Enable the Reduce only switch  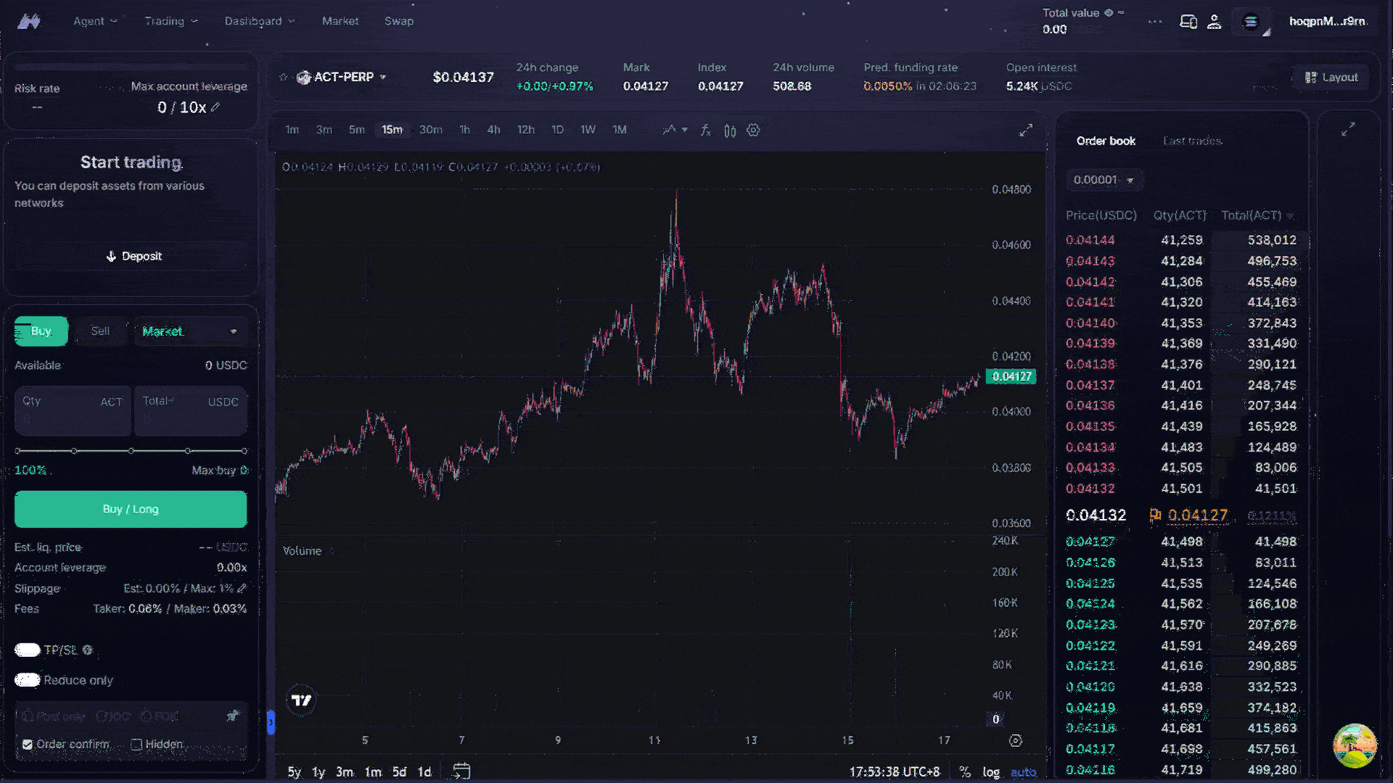[28, 680]
